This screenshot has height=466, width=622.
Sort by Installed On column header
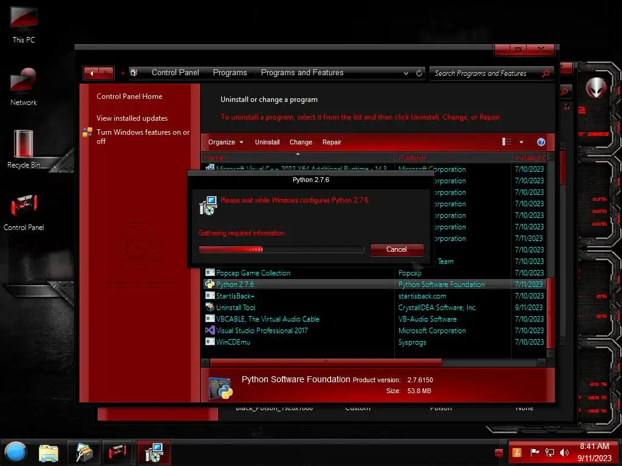pos(529,158)
